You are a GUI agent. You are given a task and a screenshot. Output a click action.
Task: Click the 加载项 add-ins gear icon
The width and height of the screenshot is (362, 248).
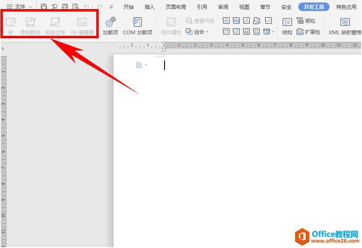[x=110, y=22]
